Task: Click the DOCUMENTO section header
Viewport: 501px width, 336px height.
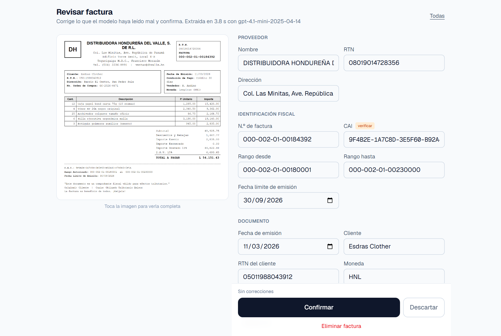Action: coord(253,221)
